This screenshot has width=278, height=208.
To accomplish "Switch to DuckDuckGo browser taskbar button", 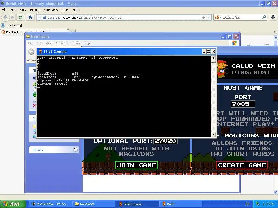I will coord(50,204).
